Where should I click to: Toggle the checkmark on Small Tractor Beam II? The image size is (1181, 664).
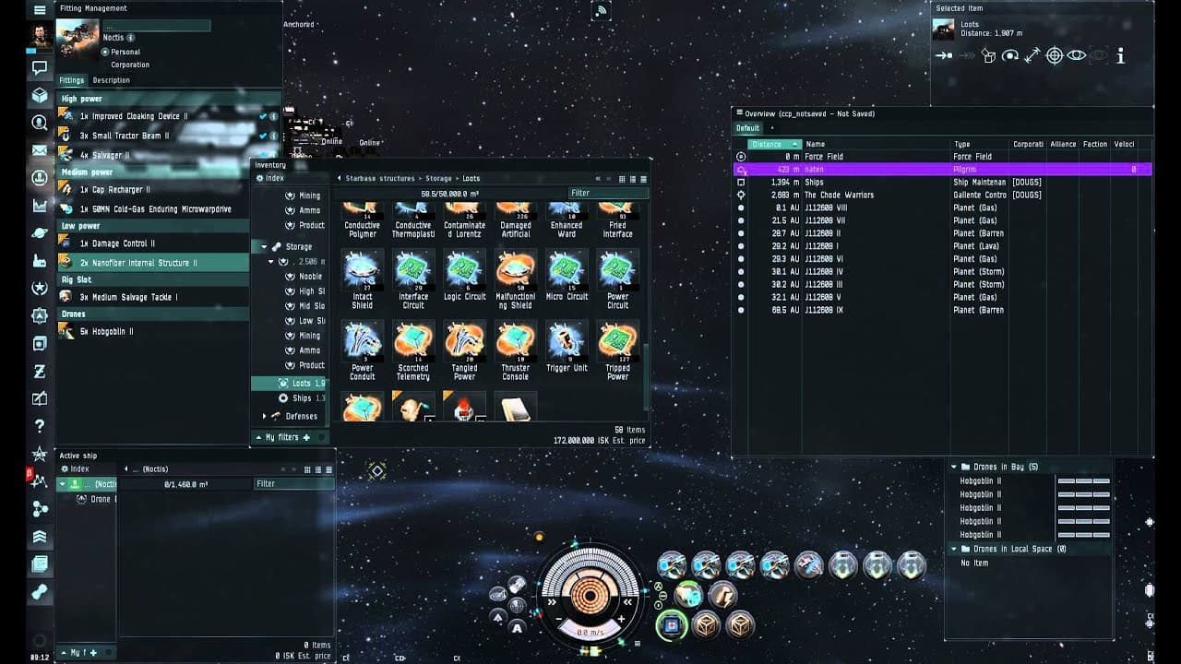[263, 136]
